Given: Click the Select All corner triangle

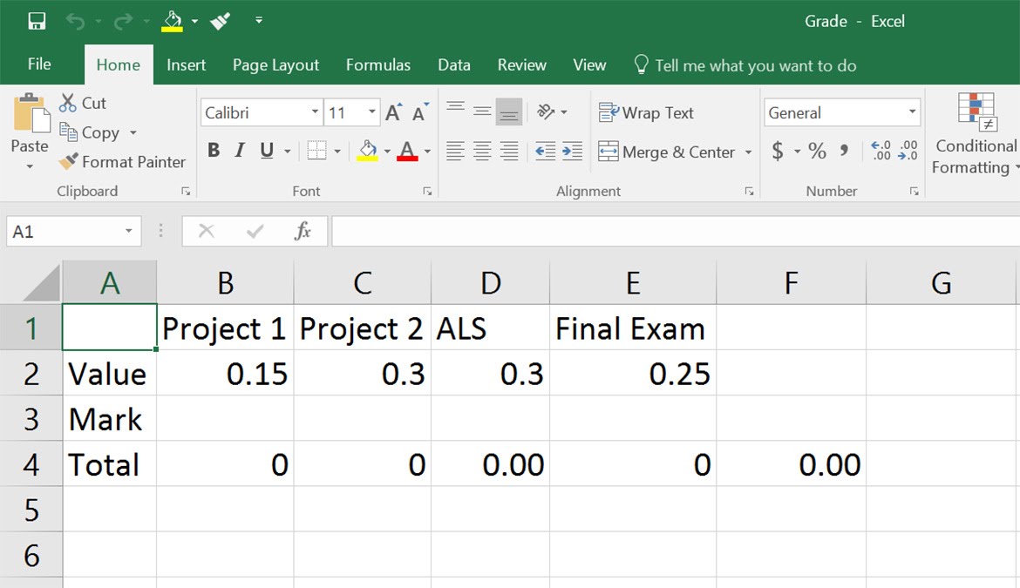Looking at the screenshot, I should [x=41, y=283].
